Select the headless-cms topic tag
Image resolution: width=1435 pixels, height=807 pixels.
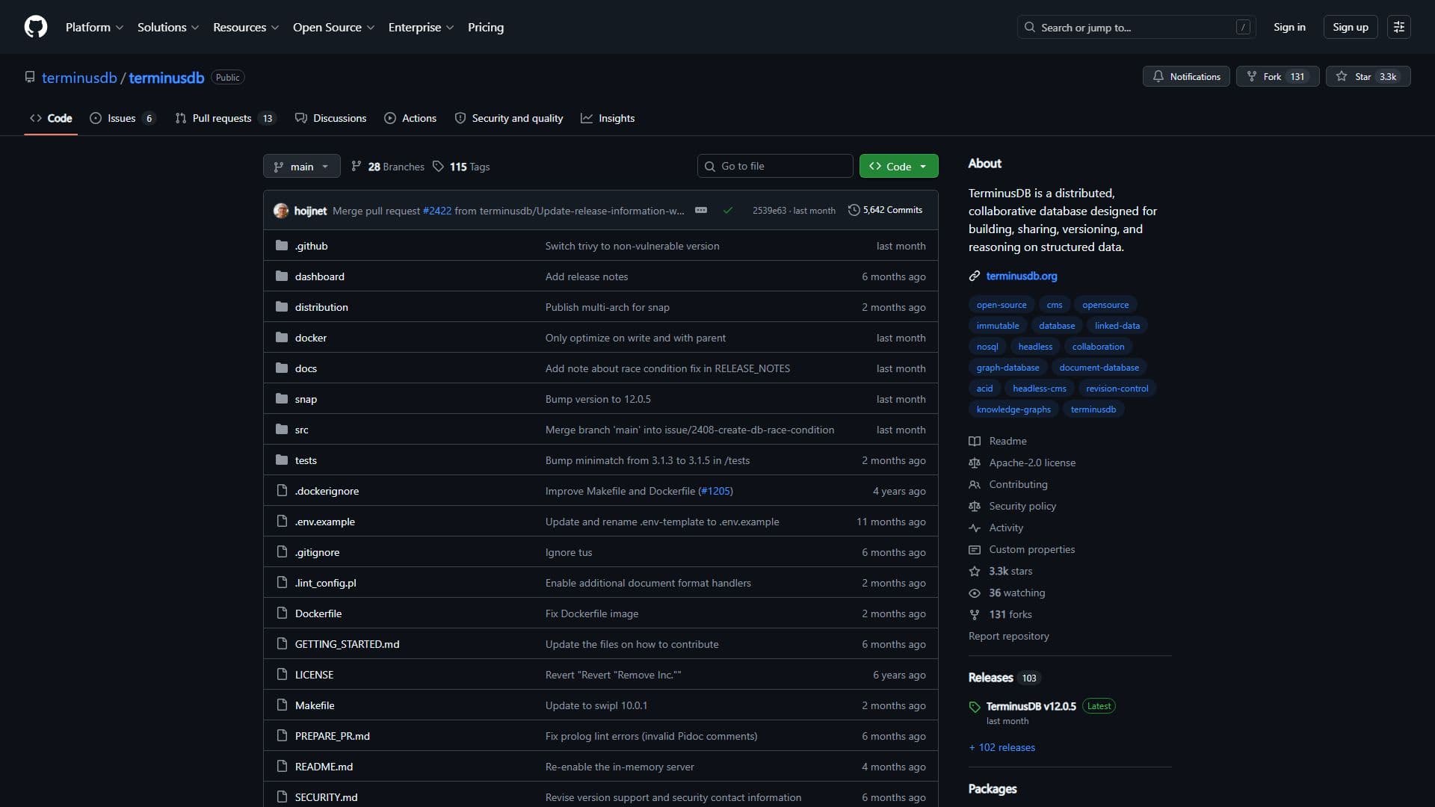pos(1039,389)
